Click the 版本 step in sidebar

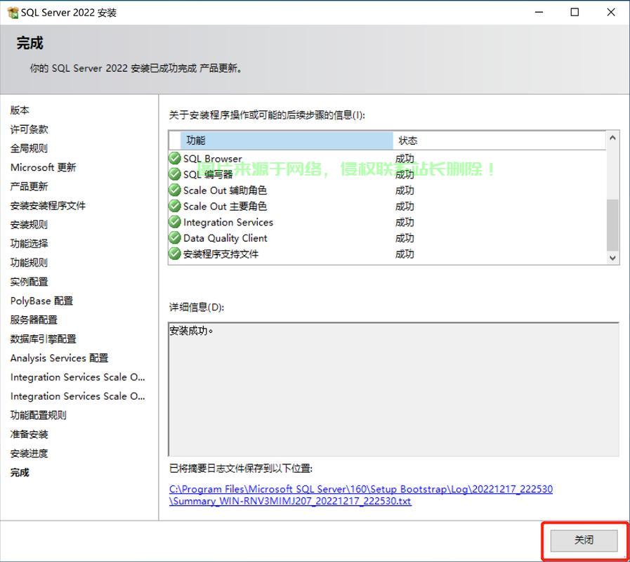pos(20,110)
